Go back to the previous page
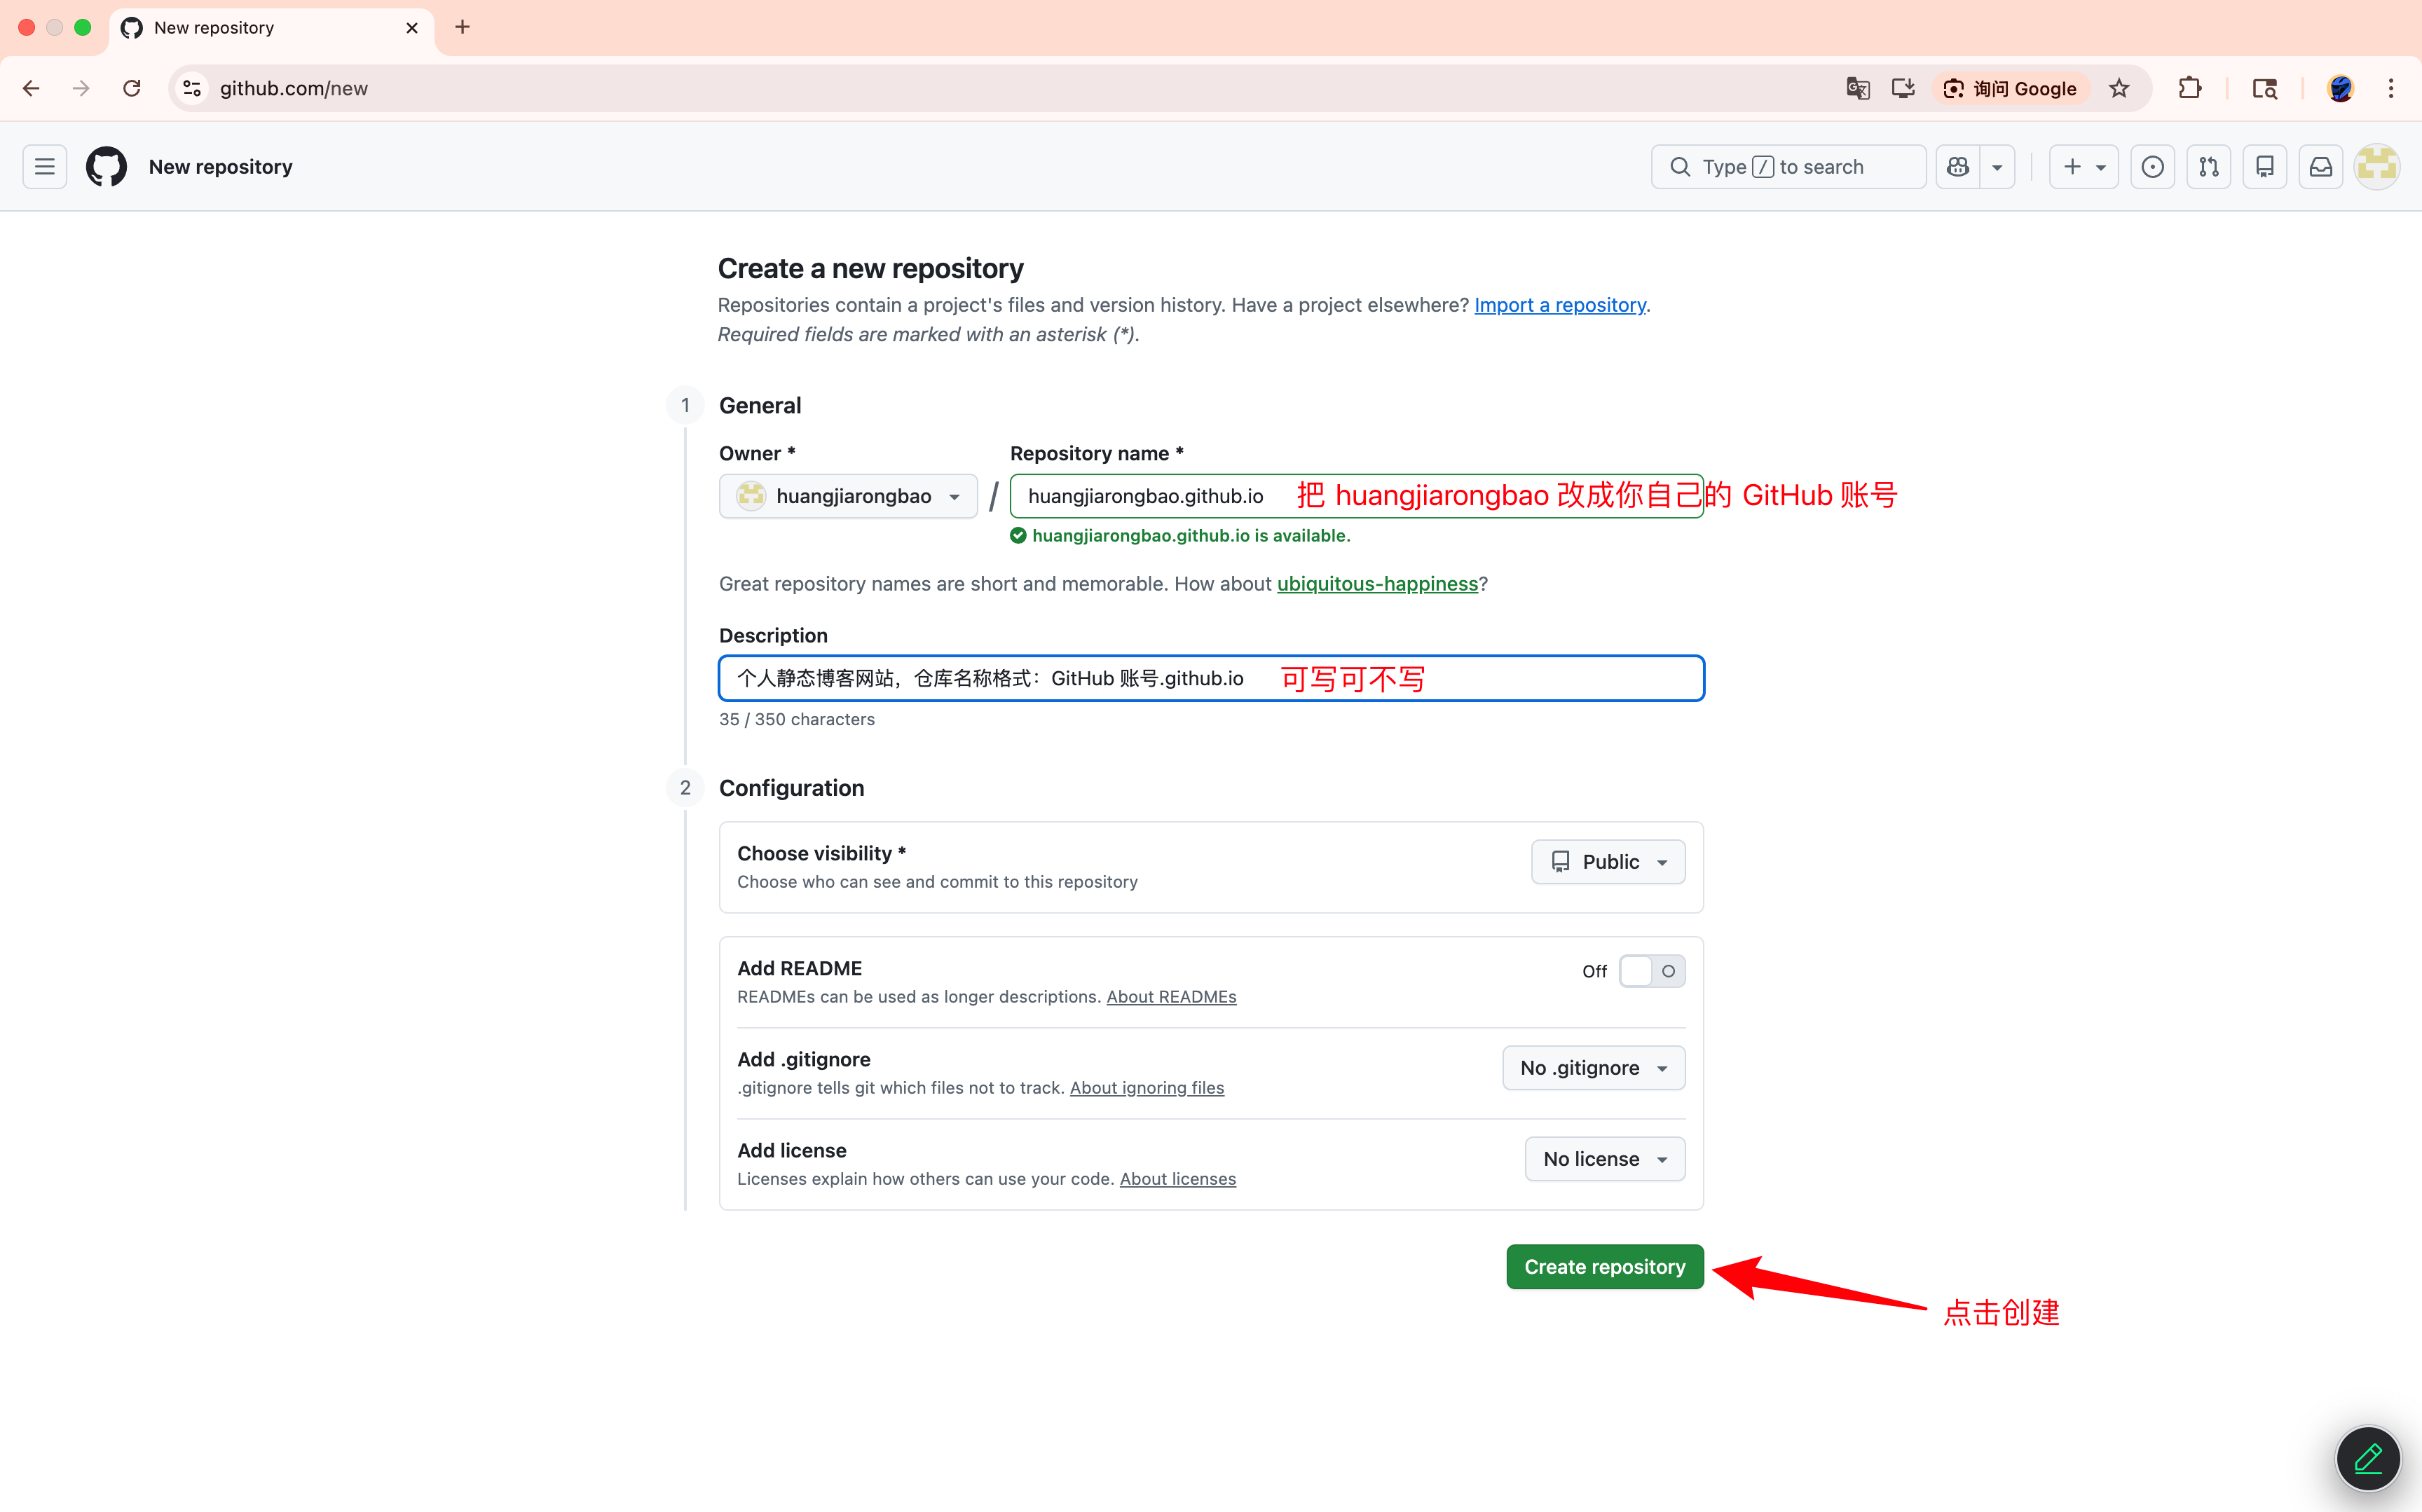The image size is (2422, 1512). [x=31, y=88]
